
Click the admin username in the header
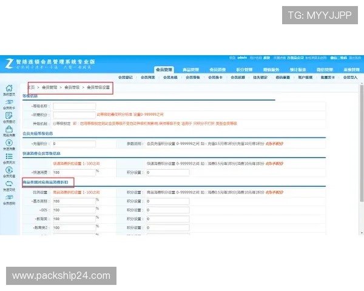pos(242,58)
